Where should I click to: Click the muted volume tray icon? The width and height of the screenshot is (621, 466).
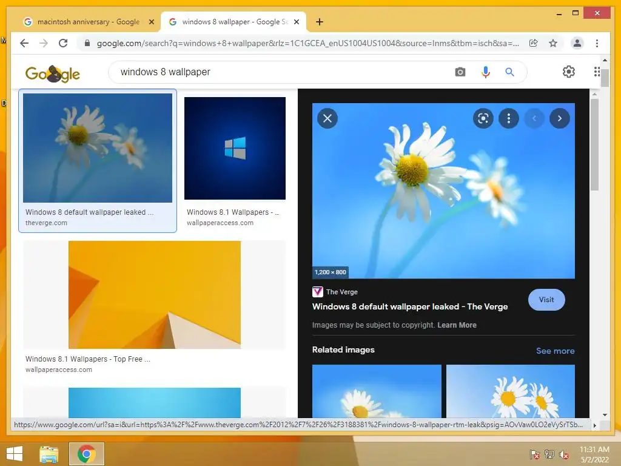pyautogui.click(x=564, y=454)
